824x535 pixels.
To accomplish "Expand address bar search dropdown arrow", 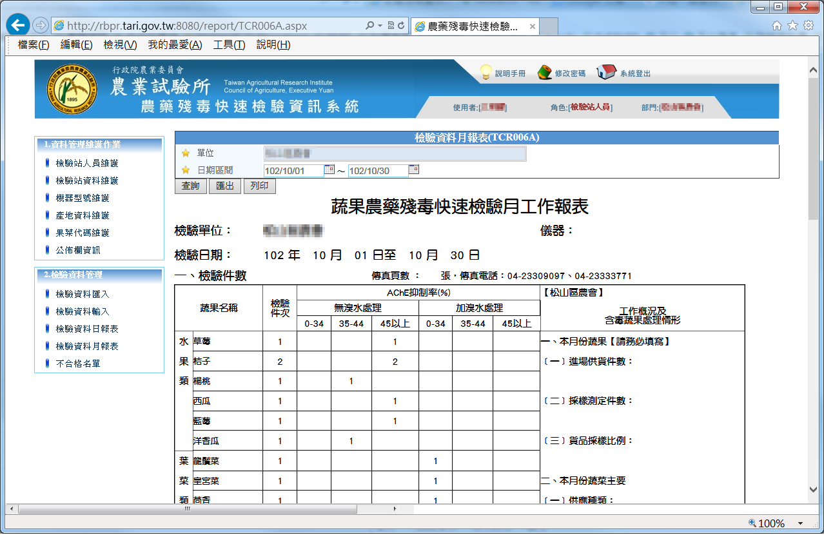I will 380,26.
